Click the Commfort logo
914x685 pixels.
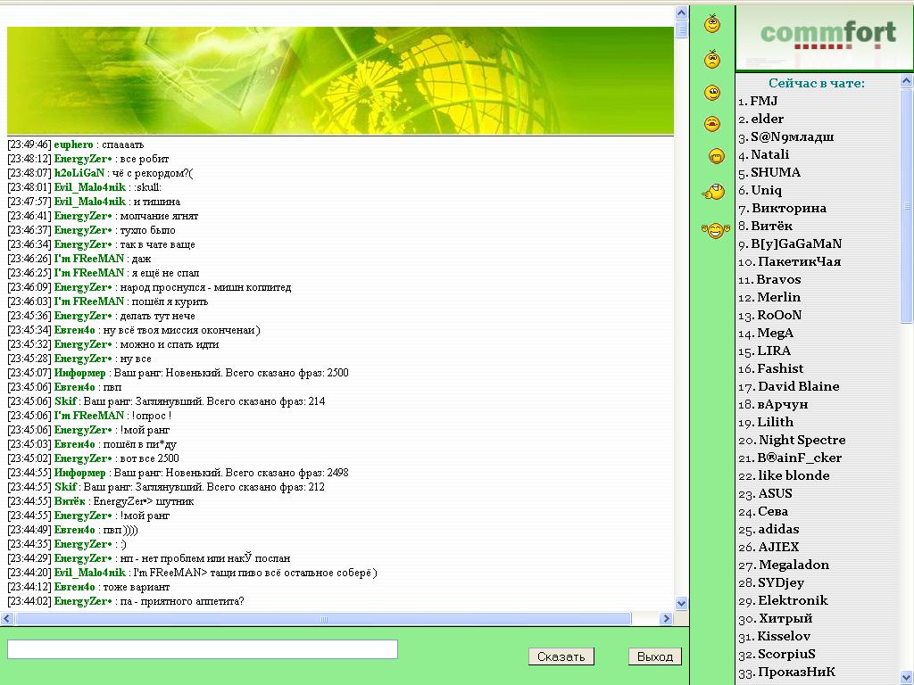[x=827, y=37]
